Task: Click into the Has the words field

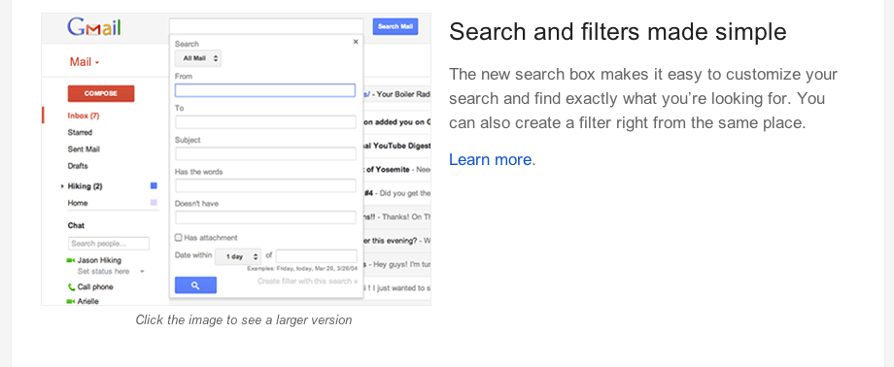Action: point(265,185)
